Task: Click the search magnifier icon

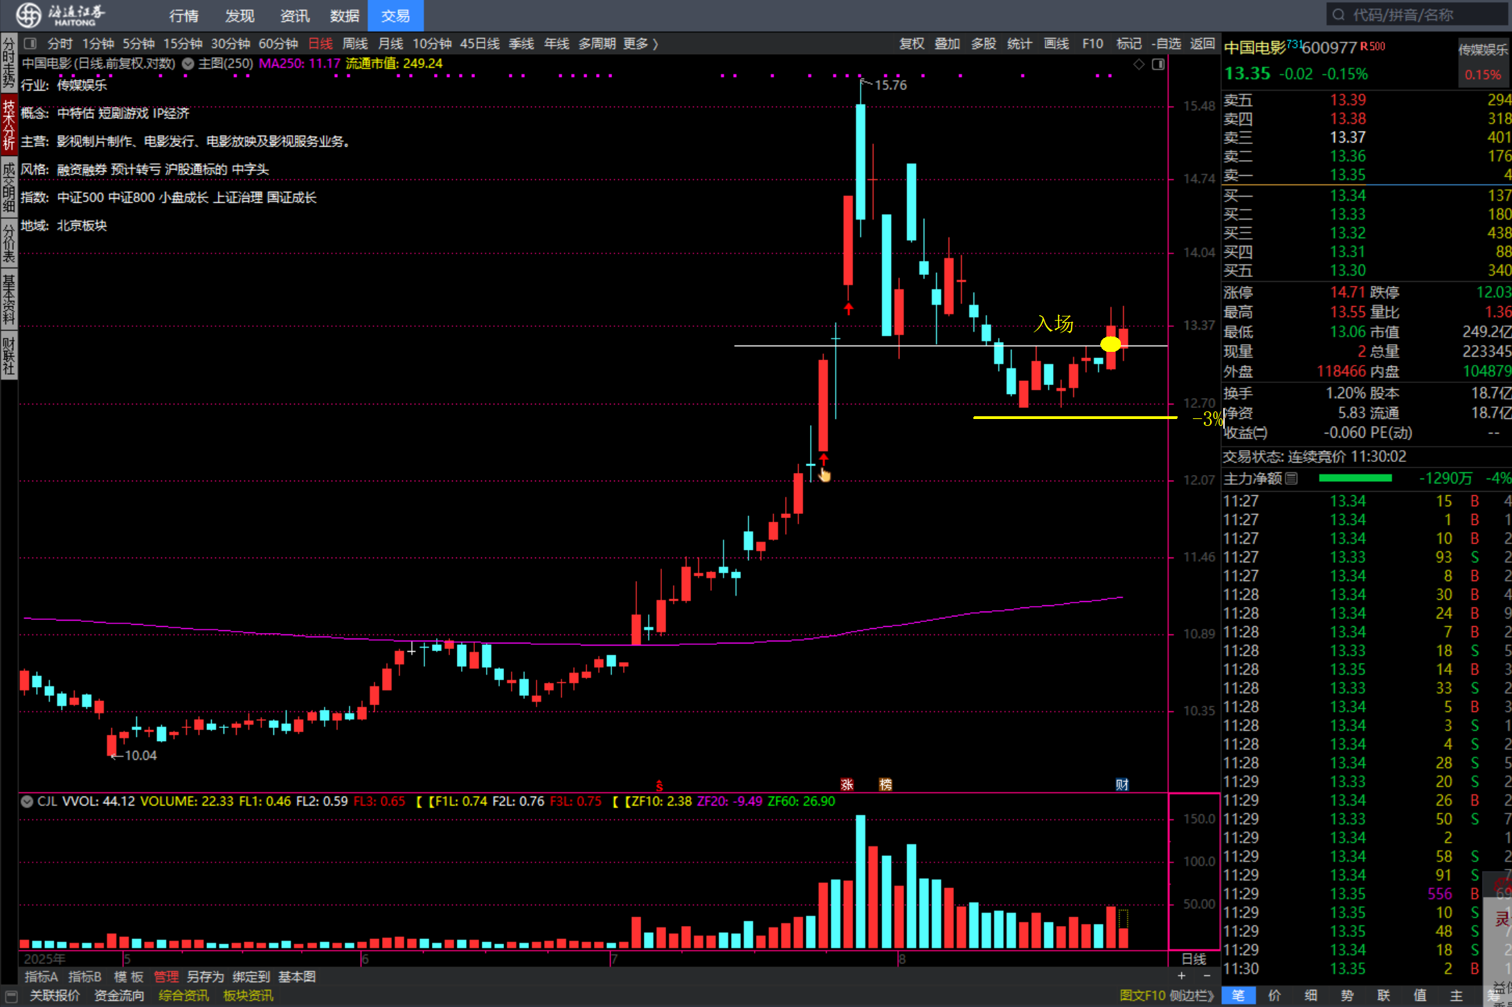Action: pos(1338,15)
